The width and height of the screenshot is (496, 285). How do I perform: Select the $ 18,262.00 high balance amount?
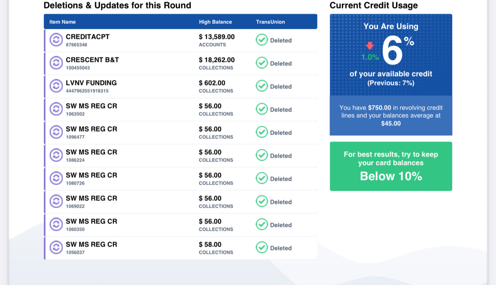pyautogui.click(x=217, y=60)
